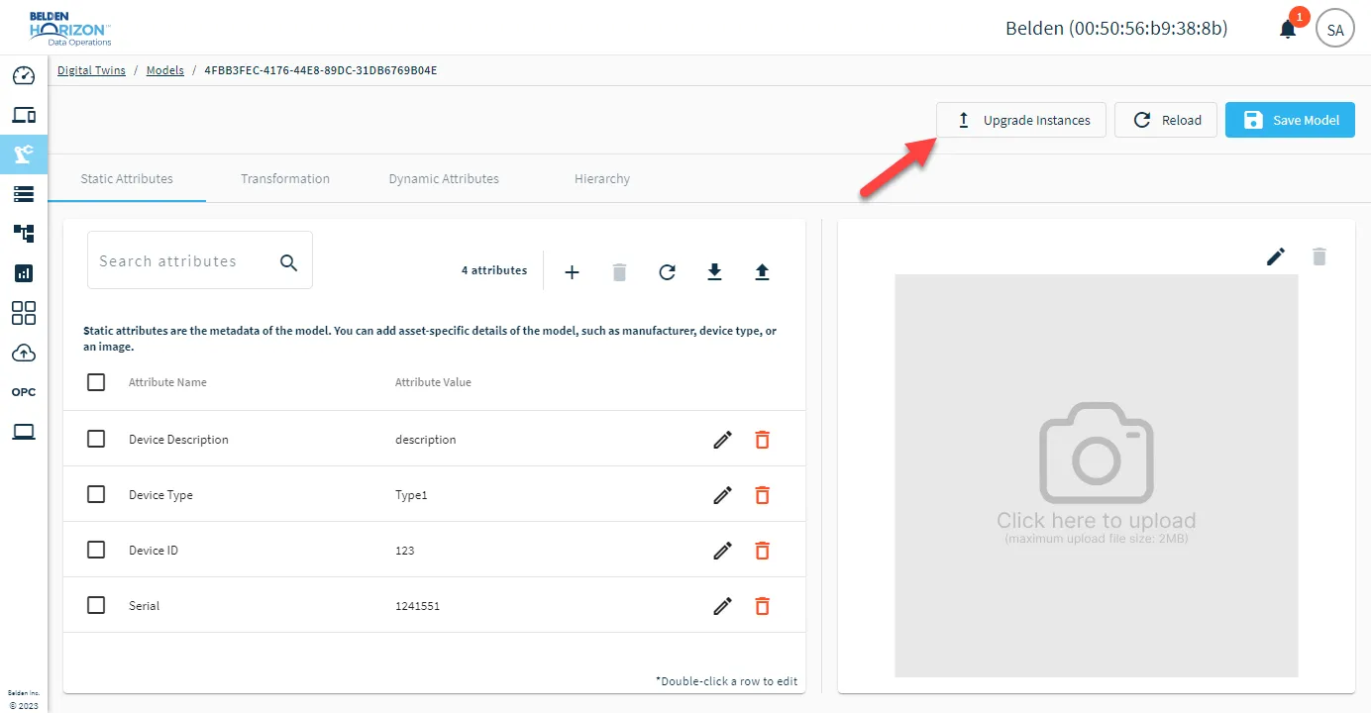The image size is (1371, 713).
Task: Delete the Serial attribute
Action: (762, 606)
